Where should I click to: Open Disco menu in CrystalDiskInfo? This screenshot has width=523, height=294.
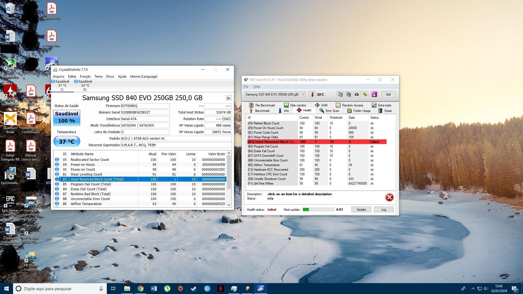tap(110, 76)
